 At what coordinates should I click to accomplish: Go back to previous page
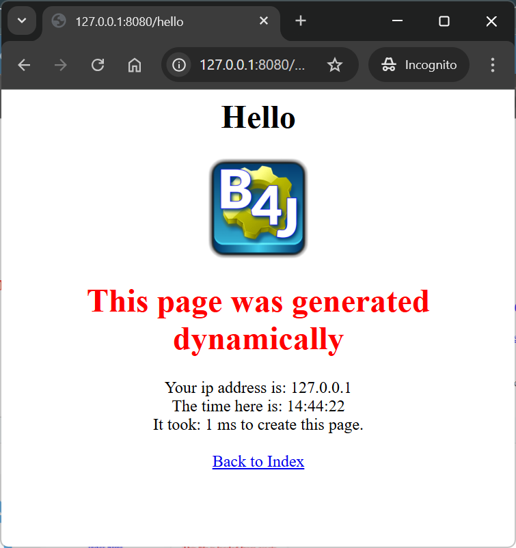(x=24, y=65)
